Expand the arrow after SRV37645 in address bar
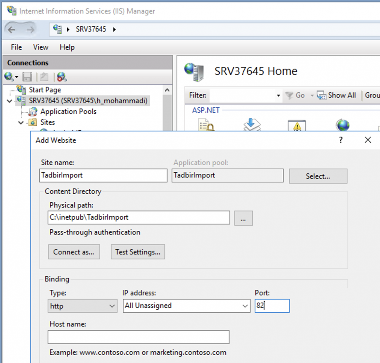 click(114, 30)
